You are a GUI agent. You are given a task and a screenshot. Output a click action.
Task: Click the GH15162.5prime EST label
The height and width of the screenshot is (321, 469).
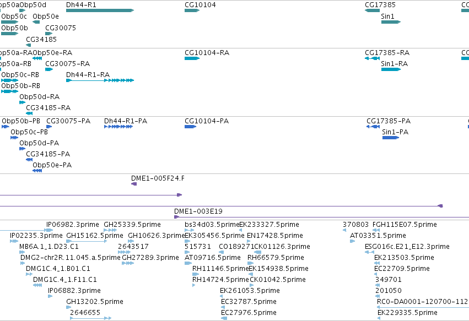[95, 236]
